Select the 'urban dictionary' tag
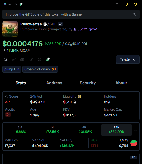This screenshot has width=142, height=164. click(40, 69)
